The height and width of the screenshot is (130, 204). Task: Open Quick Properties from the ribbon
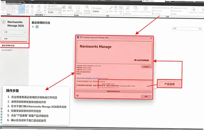[116, 9]
